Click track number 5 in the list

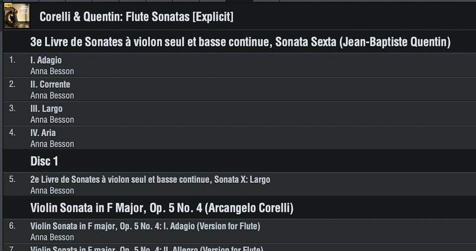click(x=12, y=179)
